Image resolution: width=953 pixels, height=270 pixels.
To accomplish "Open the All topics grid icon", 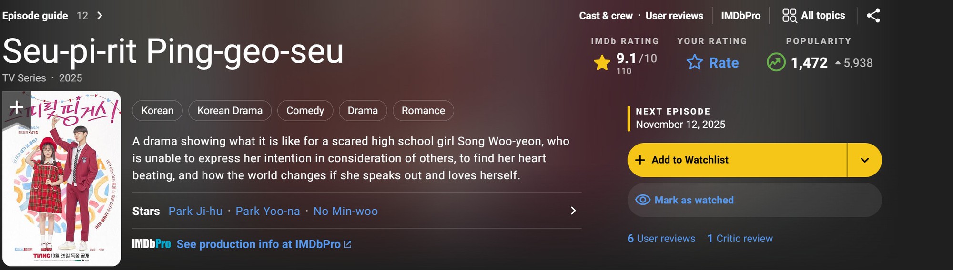I will coord(789,16).
